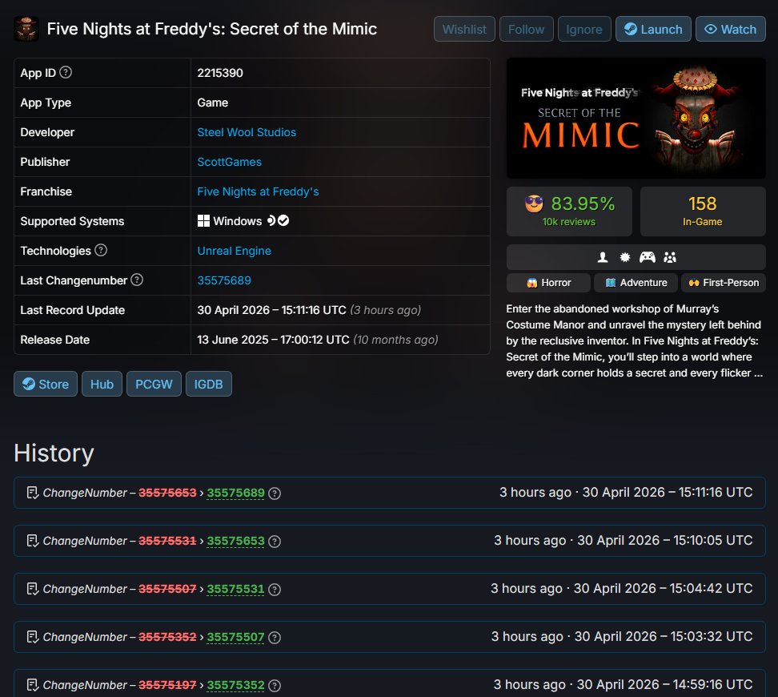Click the Windows logo in Supported Systems

pyautogui.click(x=203, y=221)
